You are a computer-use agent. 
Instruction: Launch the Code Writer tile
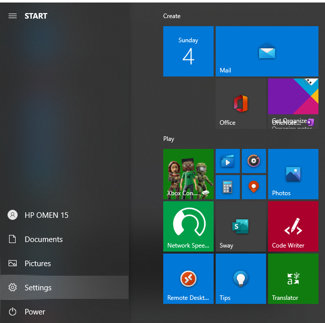[x=293, y=226]
